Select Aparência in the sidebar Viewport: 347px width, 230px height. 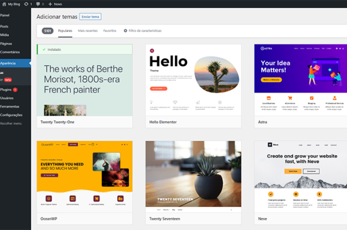click(16, 63)
